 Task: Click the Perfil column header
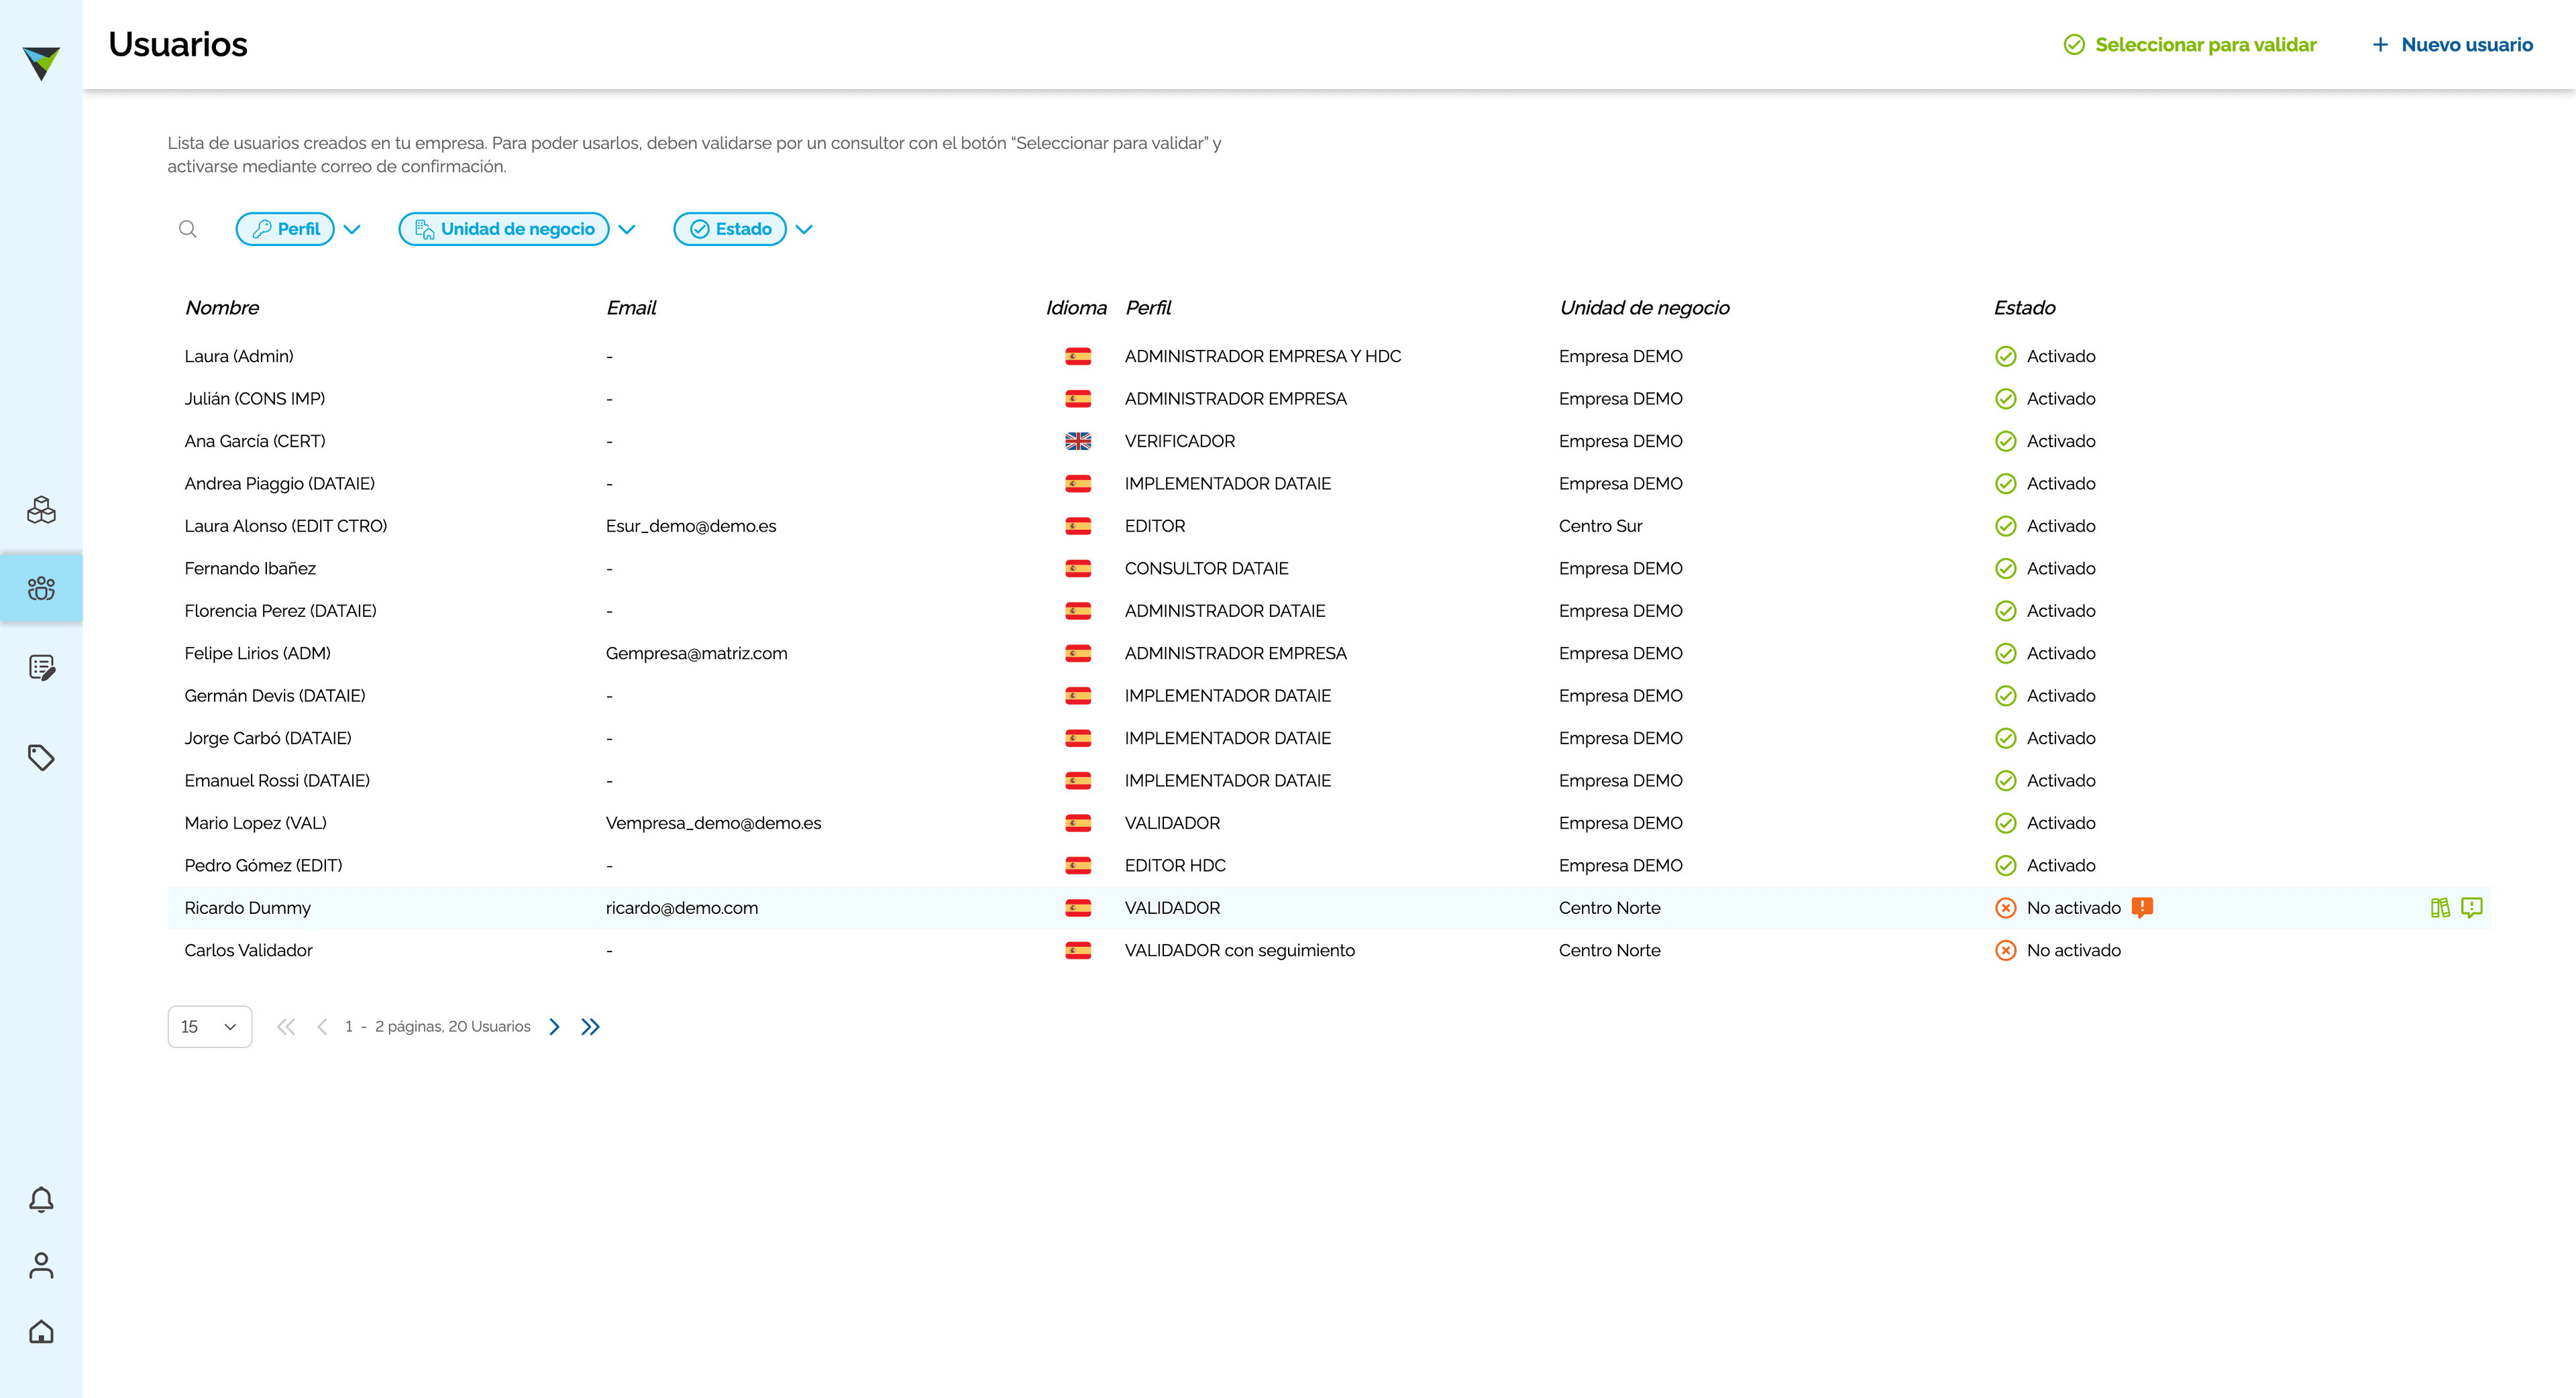(x=1148, y=308)
